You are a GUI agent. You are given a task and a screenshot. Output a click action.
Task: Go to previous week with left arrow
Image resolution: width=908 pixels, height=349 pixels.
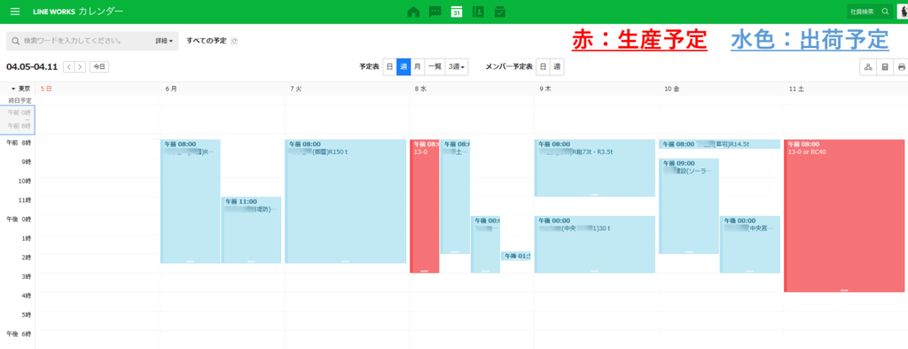(x=69, y=66)
